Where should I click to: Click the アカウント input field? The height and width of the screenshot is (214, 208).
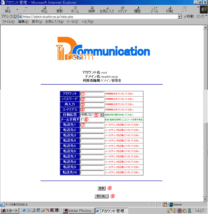(92, 94)
